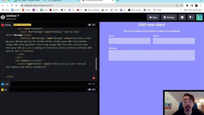Screen dimensions: 204x115
Task: Open the tylervonvon profile link
Action: click(x=11, y=19)
